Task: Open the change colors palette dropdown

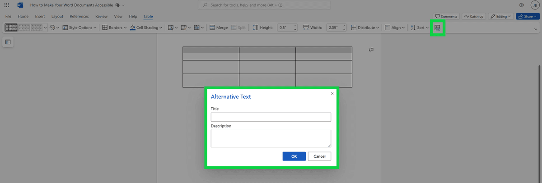Action: pyautogui.click(x=54, y=27)
